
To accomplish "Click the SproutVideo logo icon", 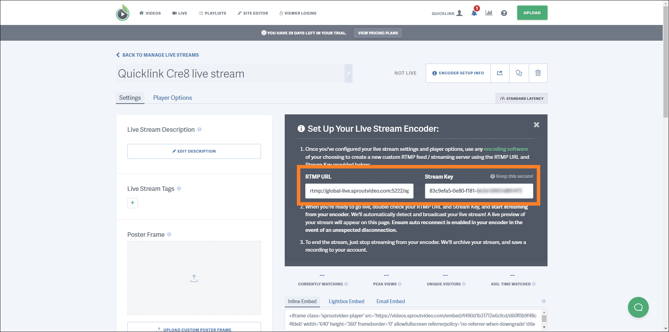I will pos(123,13).
